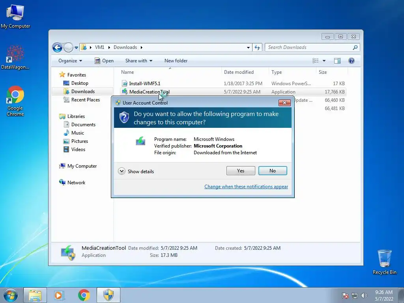Click the DataWagon desktop shortcut
The width and height of the screenshot is (404, 303).
coord(15,57)
